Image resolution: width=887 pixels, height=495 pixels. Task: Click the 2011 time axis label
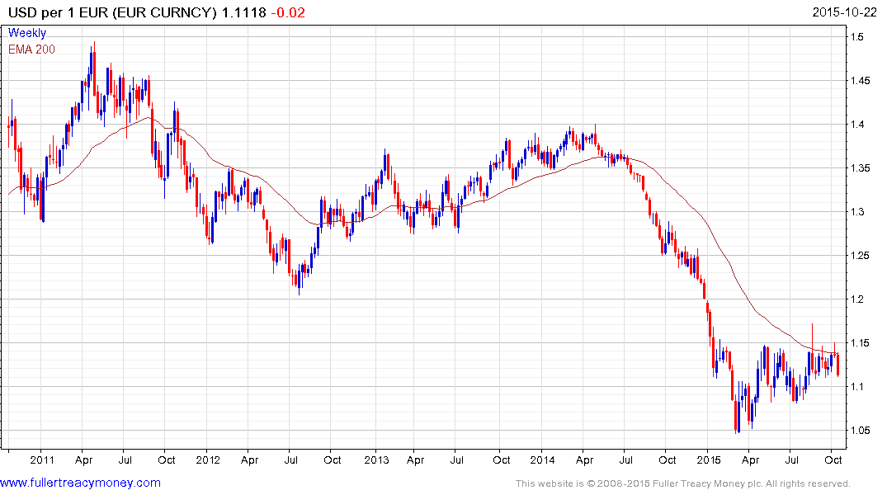pos(42,460)
